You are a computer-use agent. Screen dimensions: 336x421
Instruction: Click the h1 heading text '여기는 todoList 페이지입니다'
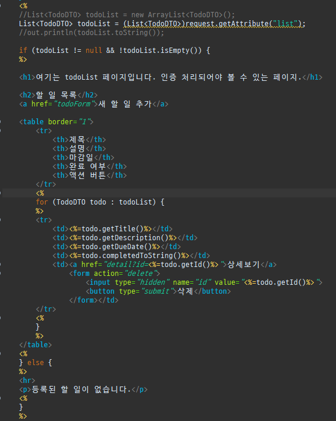click(x=95, y=77)
